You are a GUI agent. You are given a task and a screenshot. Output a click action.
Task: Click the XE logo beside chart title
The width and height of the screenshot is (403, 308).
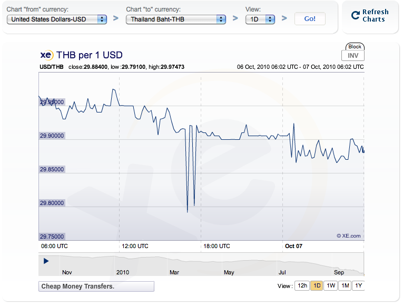pyautogui.click(x=46, y=55)
